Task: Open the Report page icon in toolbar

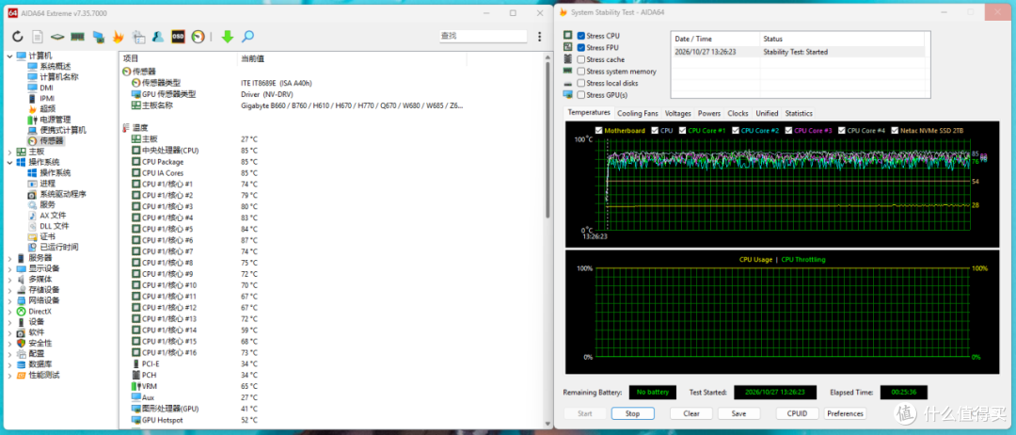Action: coord(38,37)
